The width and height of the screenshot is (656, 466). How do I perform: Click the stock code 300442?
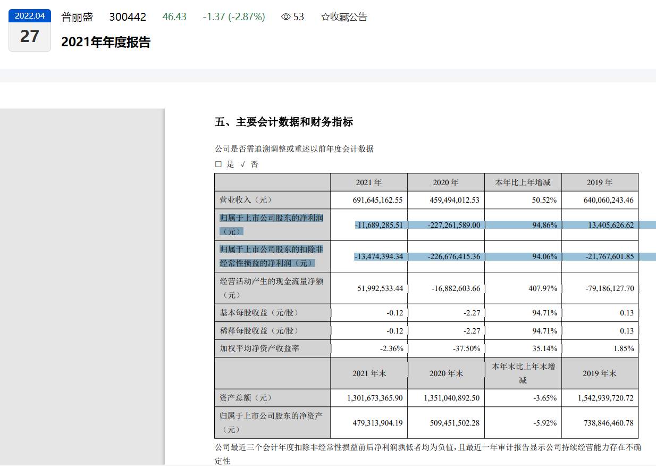[128, 17]
